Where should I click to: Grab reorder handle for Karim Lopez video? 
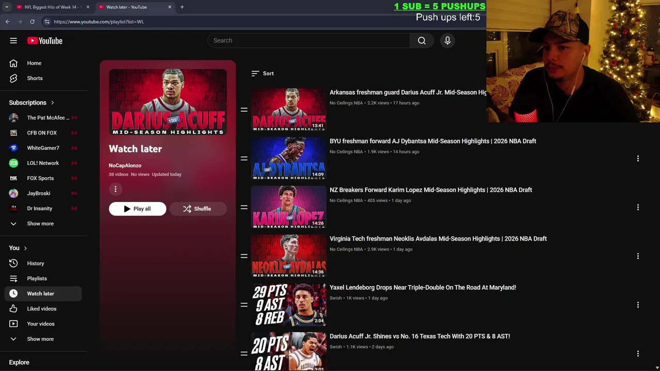tap(244, 207)
